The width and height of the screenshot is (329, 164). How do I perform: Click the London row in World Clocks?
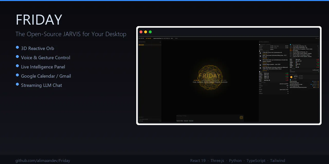266,46
